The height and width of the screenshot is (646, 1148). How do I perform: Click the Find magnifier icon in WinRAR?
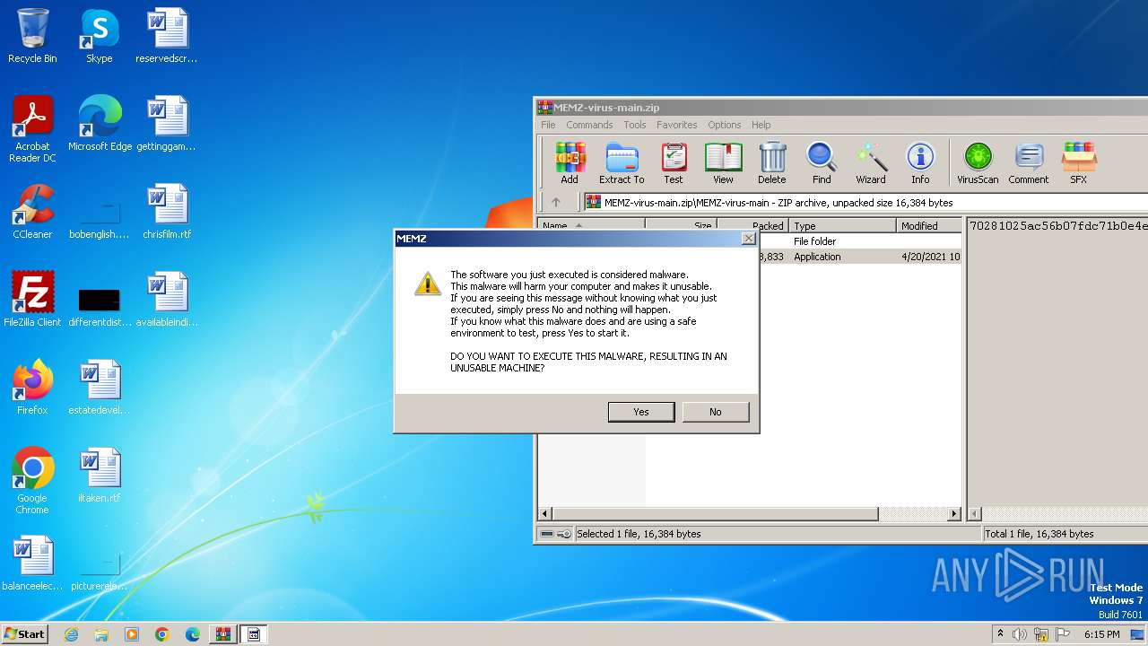pyautogui.click(x=822, y=162)
